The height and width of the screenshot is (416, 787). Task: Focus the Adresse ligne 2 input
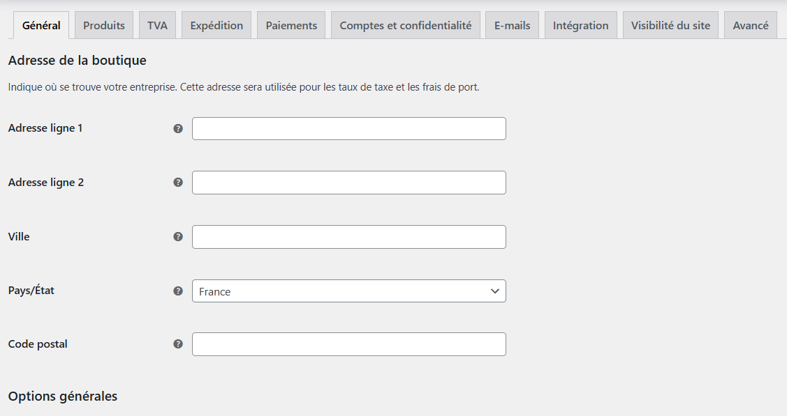pyautogui.click(x=348, y=183)
